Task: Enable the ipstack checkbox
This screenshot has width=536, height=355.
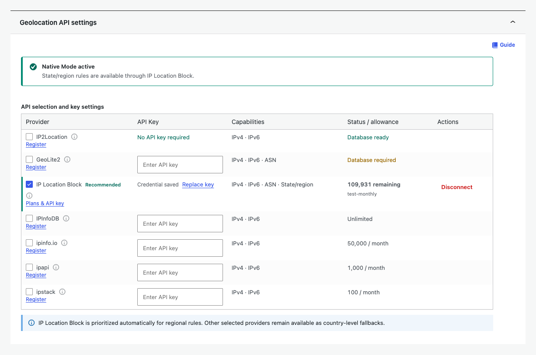Action: [x=29, y=292]
